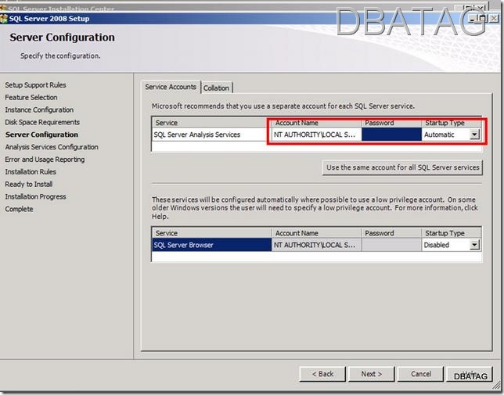Image resolution: width=504 pixels, height=395 pixels.
Task: Click the upper table's Service column header
Action: click(x=212, y=123)
